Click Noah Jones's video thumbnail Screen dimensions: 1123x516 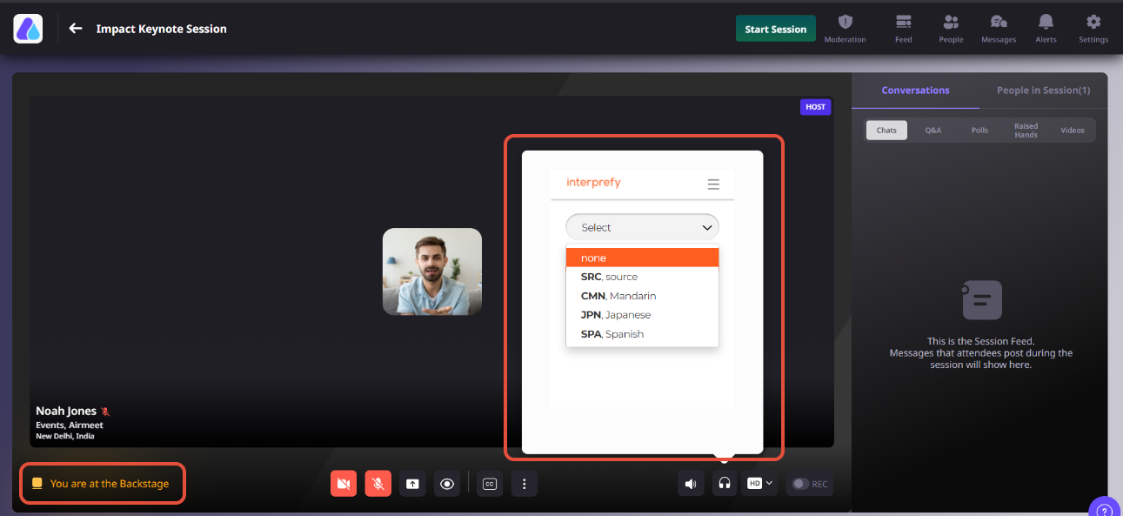coord(432,271)
